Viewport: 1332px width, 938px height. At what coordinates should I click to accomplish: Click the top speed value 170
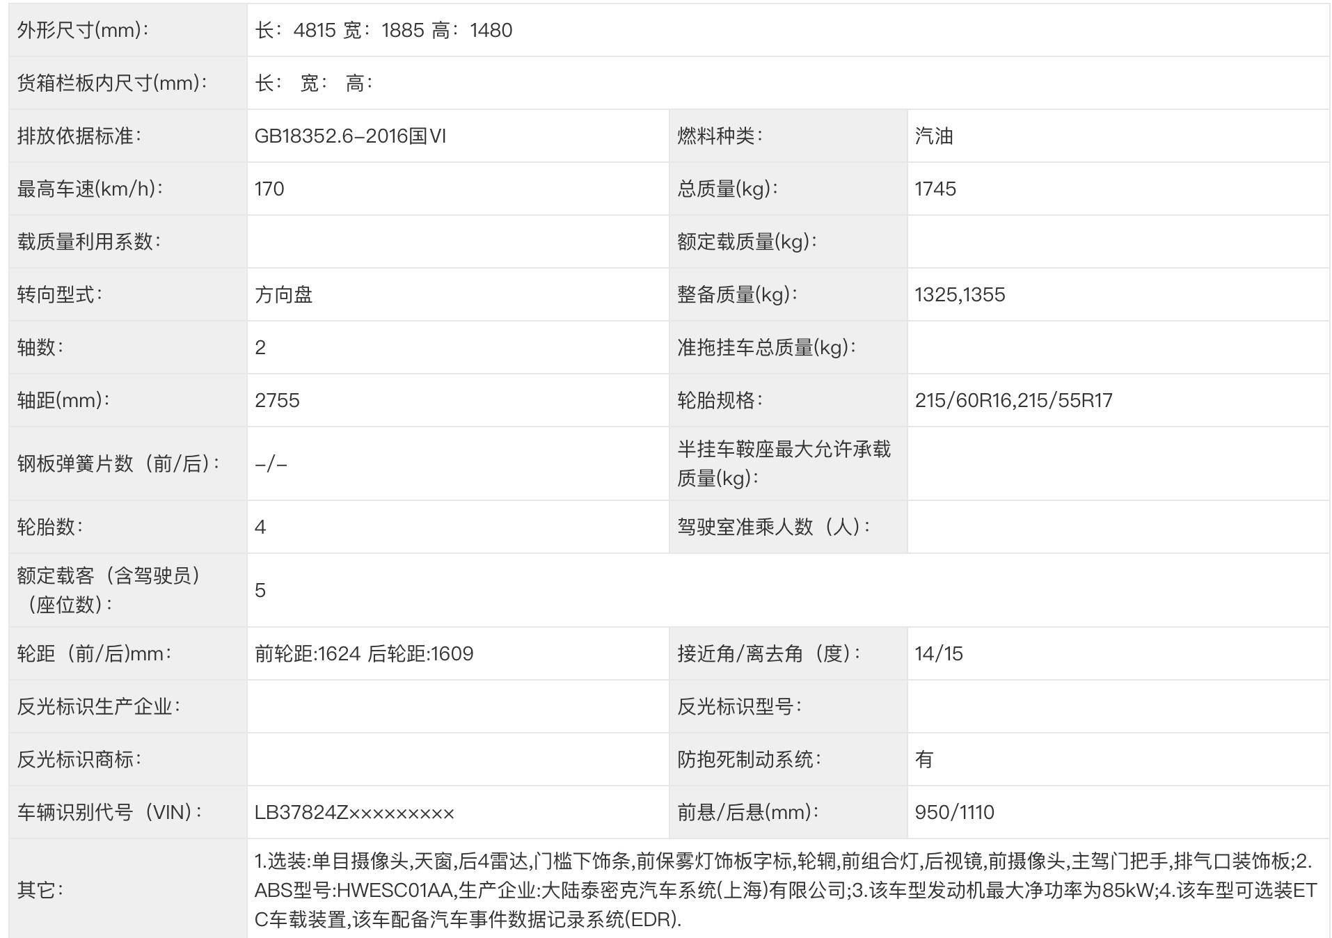[269, 189]
